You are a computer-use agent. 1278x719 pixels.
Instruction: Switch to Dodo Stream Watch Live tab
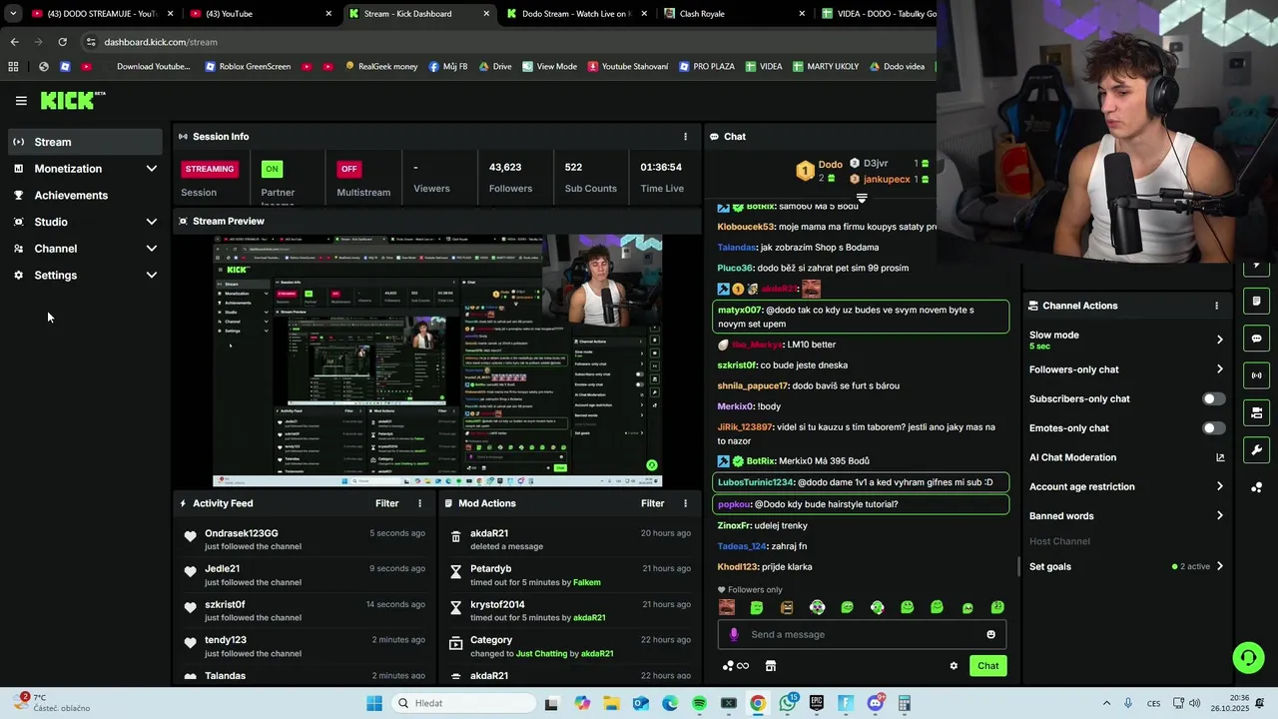click(575, 14)
